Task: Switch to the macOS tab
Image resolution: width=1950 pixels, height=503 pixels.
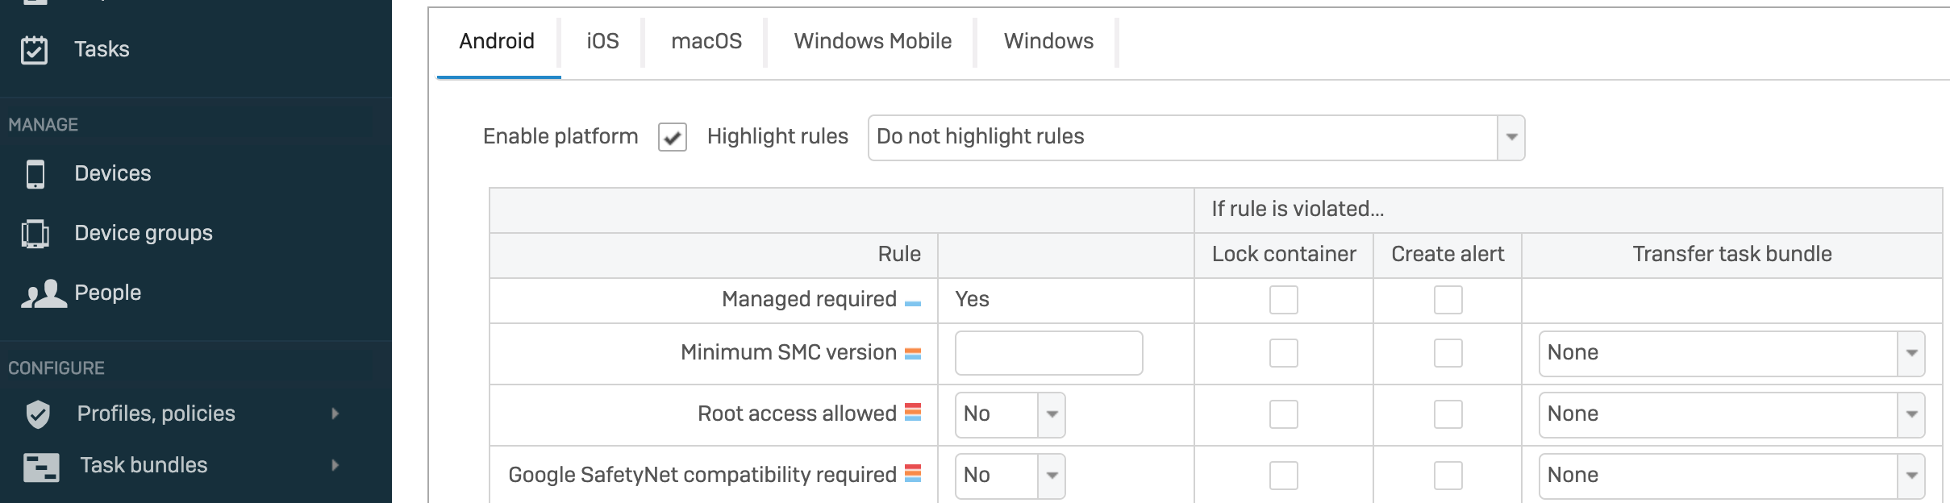Action: [706, 42]
